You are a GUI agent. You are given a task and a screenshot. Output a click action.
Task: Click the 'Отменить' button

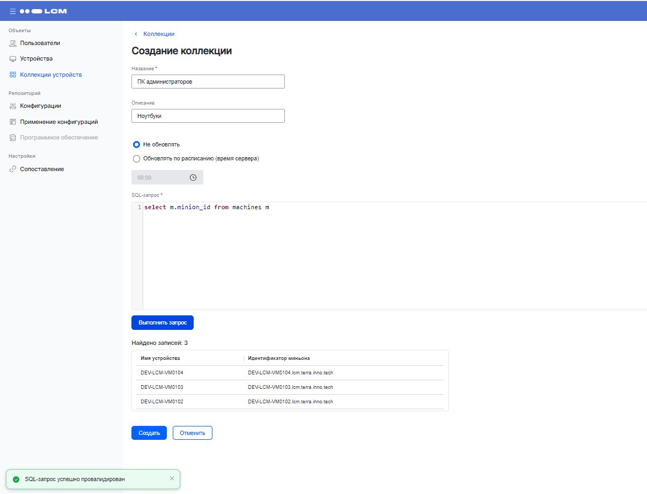pos(193,433)
